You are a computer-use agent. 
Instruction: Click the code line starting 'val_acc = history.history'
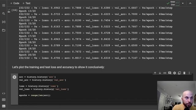pyautogui.click(x=43, y=80)
